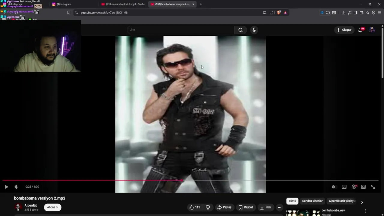This screenshot has width=384, height=216.
Task: Show more filter chips with right chevron
Action: point(362,202)
